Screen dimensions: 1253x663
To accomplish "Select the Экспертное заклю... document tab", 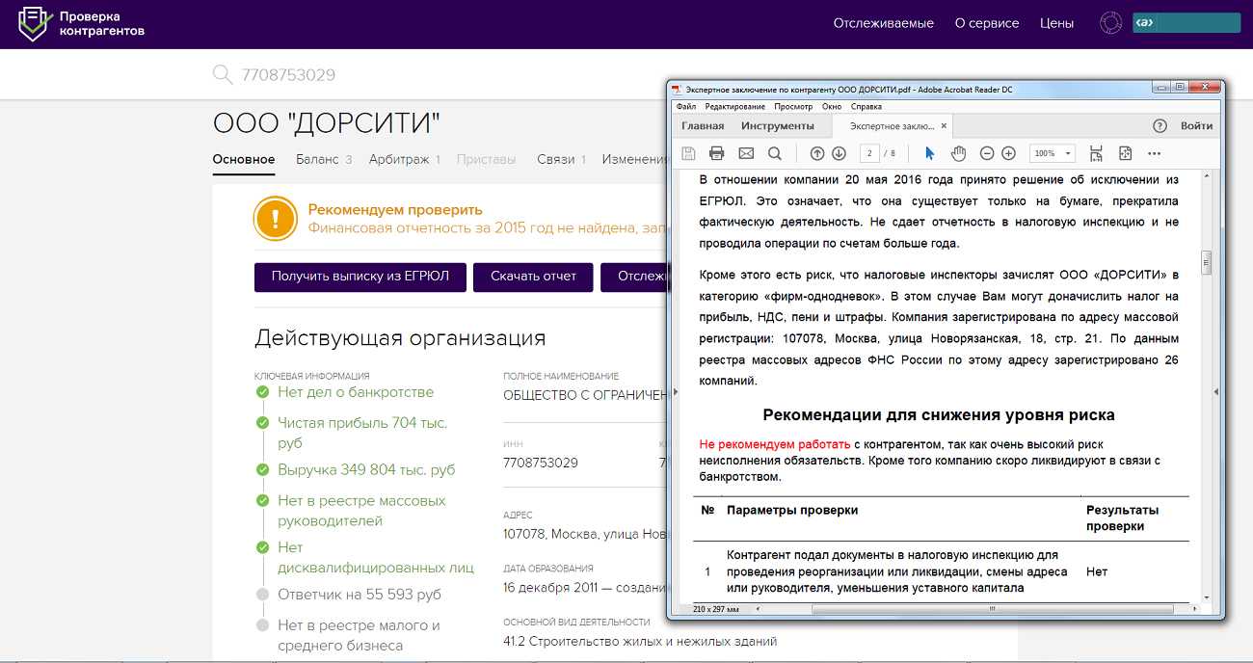I will click(x=891, y=125).
